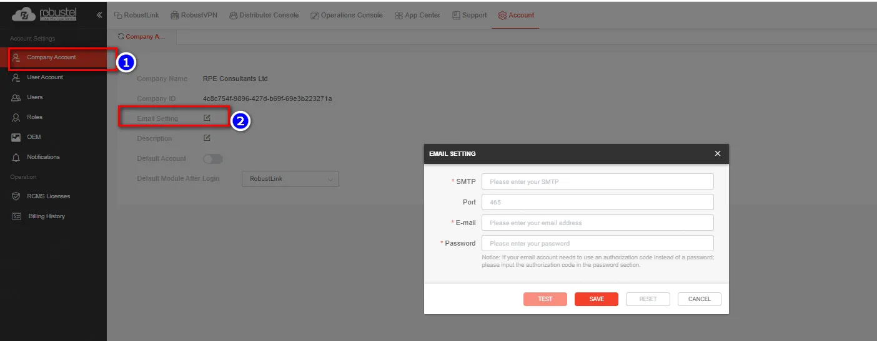Close the Email Setting dialog
The height and width of the screenshot is (341, 877).
[717, 153]
